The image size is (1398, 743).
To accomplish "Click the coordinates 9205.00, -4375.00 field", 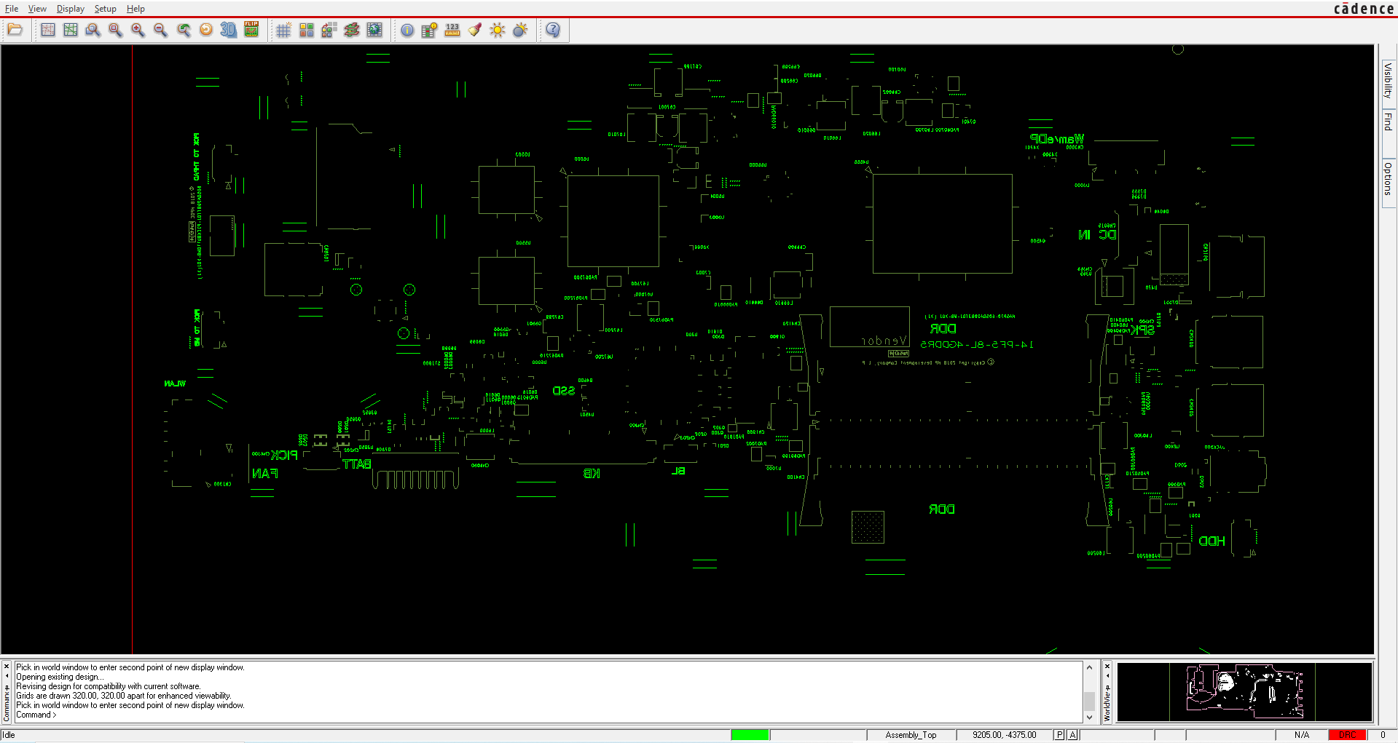I will click(x=1004, y=735).
